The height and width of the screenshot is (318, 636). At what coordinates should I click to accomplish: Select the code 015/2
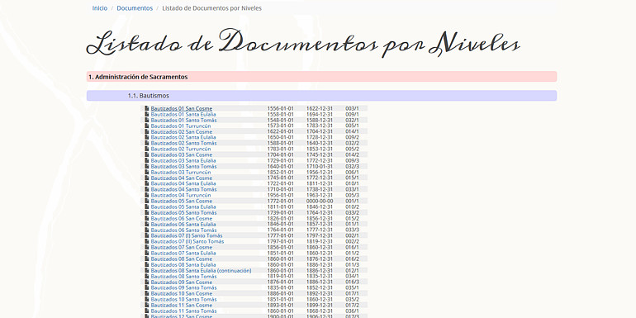[352, 218]
